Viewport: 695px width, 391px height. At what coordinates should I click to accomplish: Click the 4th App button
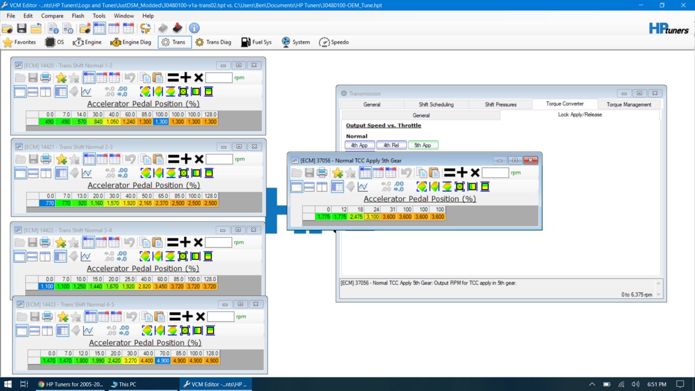tap(359, 145)
